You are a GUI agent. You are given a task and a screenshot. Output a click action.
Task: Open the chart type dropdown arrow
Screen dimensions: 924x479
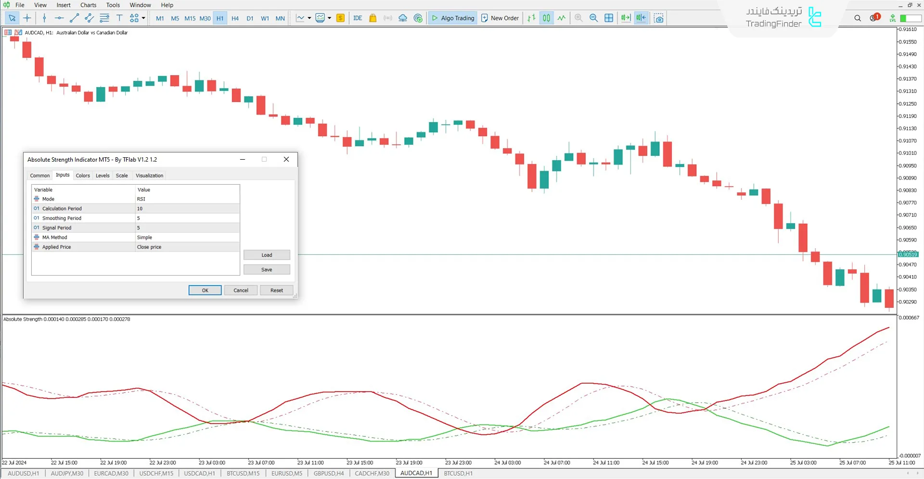coord(309,18)
